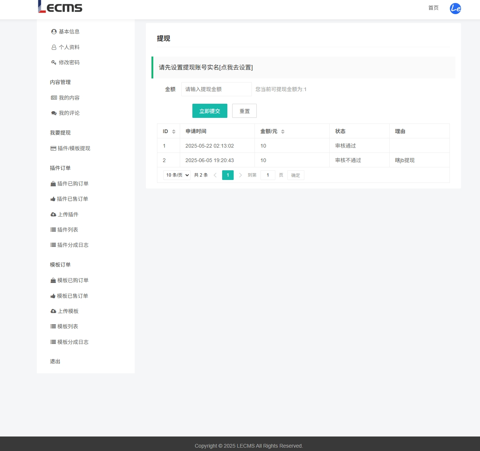
Task: Click the pagination 确定 button
Action: point(296,175)
